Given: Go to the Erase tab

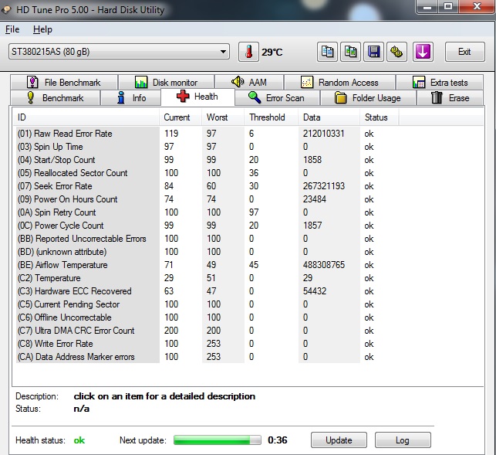Looking at the screenshot, I should pos(450,97).
